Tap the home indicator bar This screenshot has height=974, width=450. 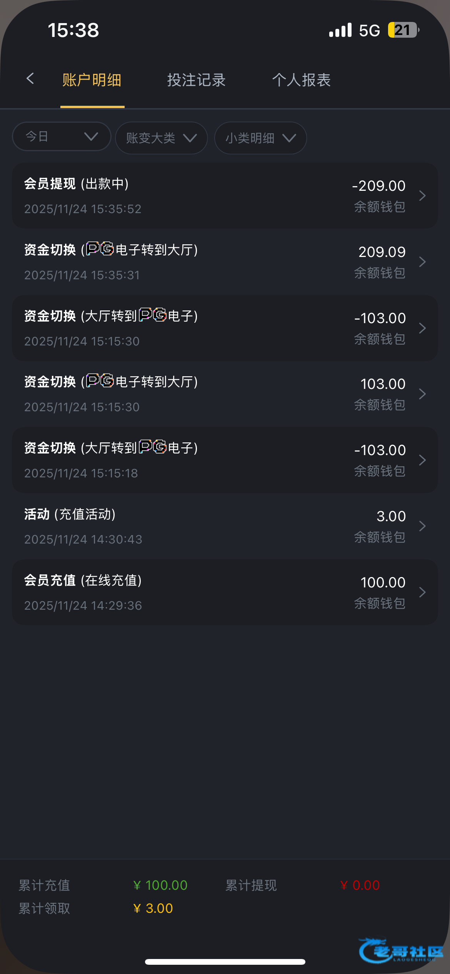coord(225,962)
